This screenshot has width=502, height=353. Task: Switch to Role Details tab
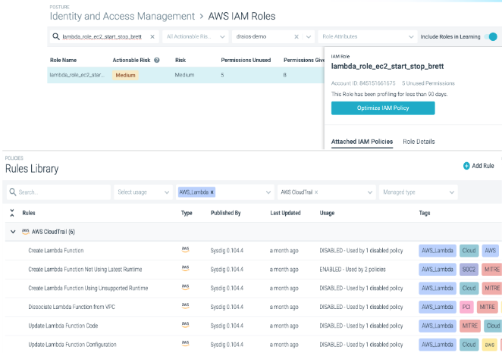coord(419,142)
